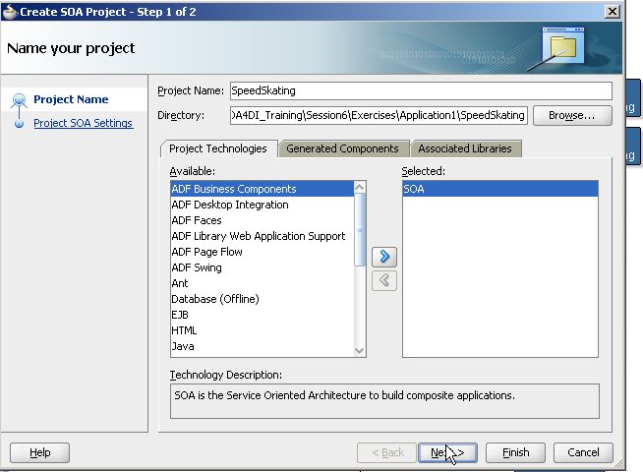
Task: Switch to the Generated Components tab
Action: tap(342, 148)
